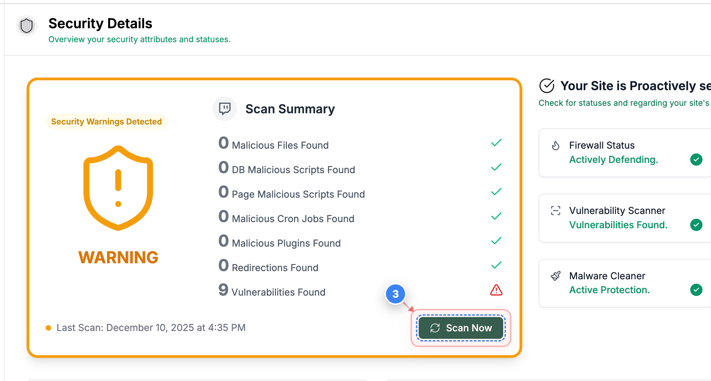Viewport: 711px width, 381px height.
Task: Toggle the green badge on Malware Cleaner card
Action: pos(697,290)
